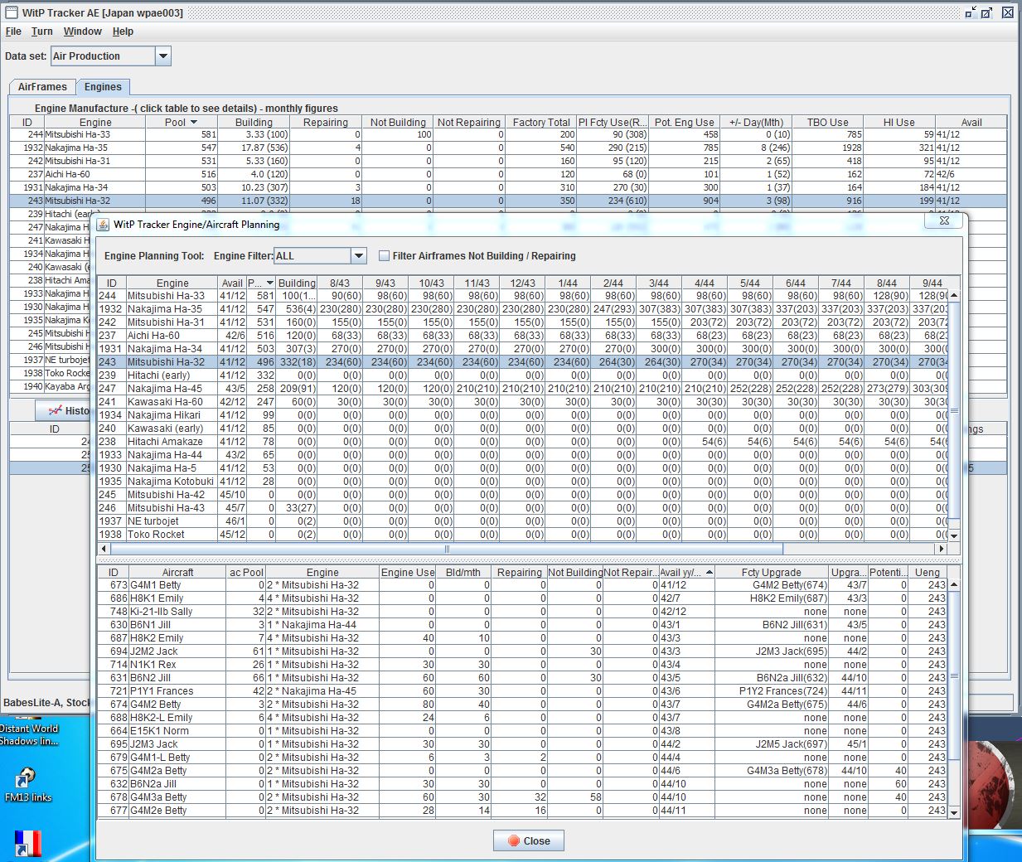Select the Mitsubishi Ha-31 row in the main window
The image size is (1022, 862).
[x=508, y=161]
